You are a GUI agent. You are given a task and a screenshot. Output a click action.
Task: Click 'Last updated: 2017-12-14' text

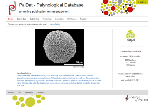[x=131, y=80]
